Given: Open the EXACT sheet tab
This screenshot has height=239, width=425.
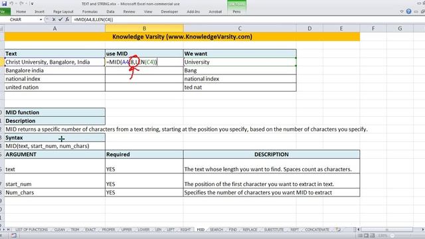Looking at the screenshot, I should point(90,230).
